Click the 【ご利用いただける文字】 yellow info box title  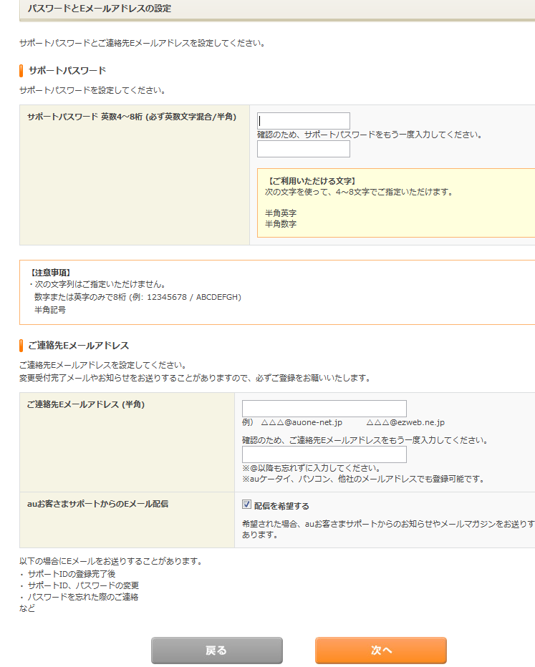tap(310, 181)
